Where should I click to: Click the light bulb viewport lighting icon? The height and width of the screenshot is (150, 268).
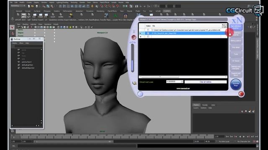tap(70, 27)
